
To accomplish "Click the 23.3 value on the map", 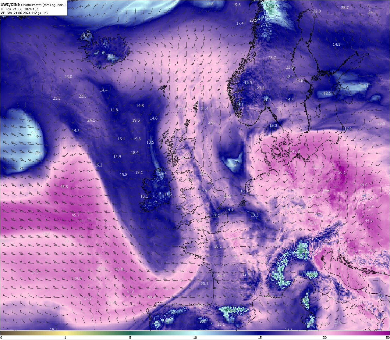I will click(261, 88).
